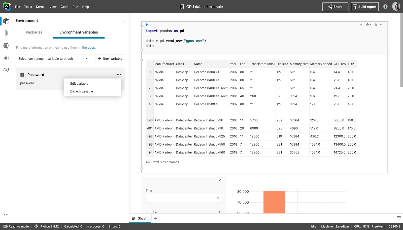Click 'Python 3.8.12' in status bar

pos(50,226)
